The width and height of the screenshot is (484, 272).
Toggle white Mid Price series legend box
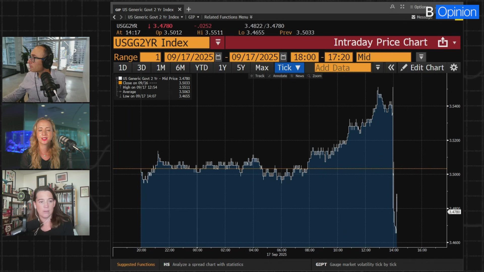pos(120,78)
